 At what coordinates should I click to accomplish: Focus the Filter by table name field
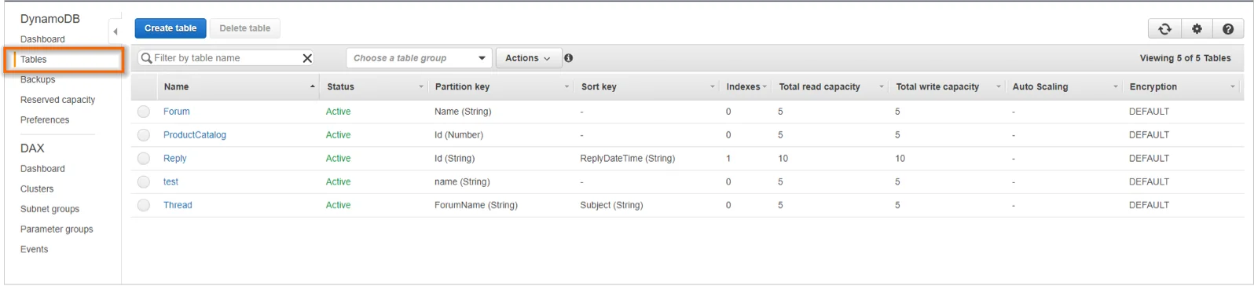coord(226,58)
